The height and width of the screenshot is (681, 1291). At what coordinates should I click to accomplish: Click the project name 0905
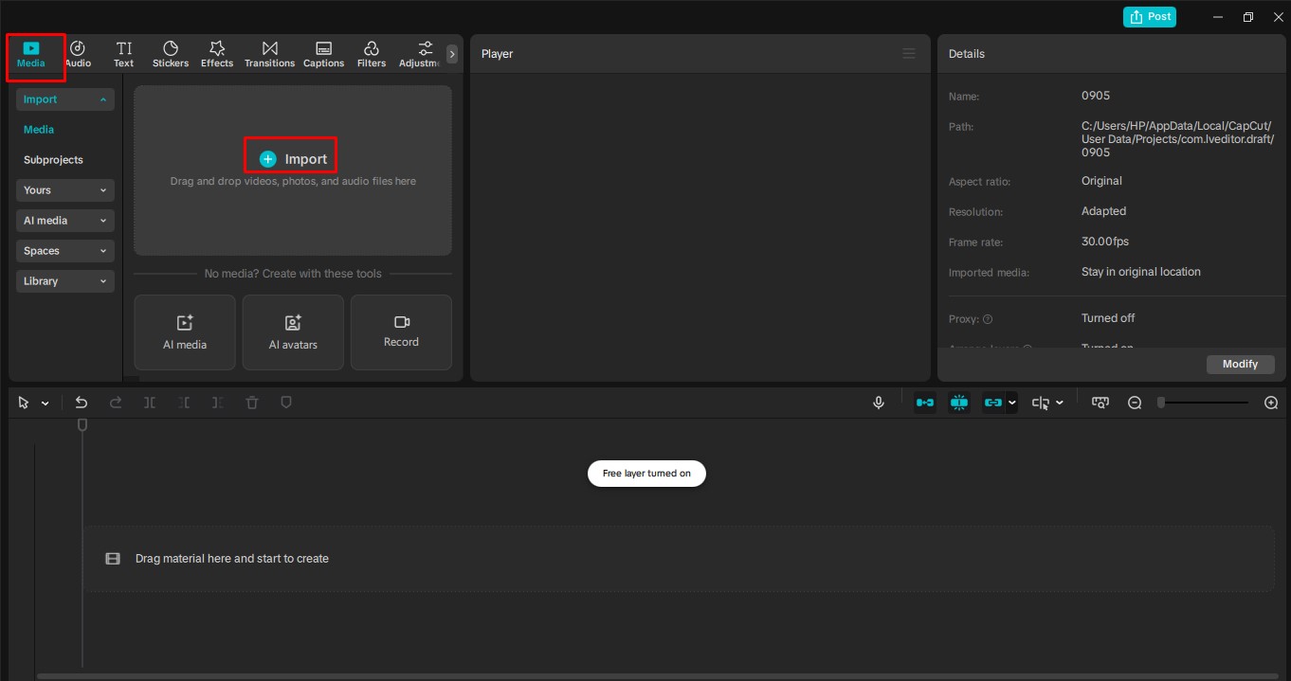click(1096, 96)
